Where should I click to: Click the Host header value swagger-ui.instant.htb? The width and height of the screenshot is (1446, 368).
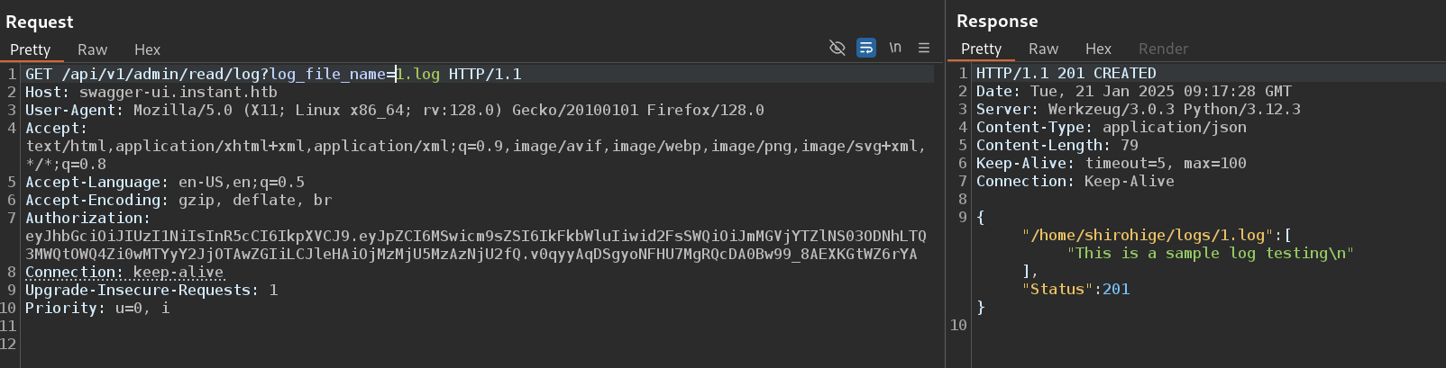click(x=178, y=92)
